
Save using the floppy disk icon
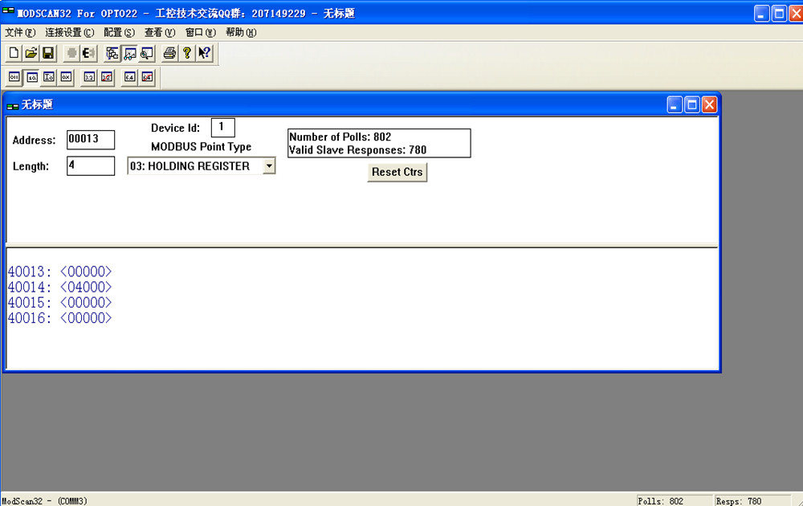[48, 54]
